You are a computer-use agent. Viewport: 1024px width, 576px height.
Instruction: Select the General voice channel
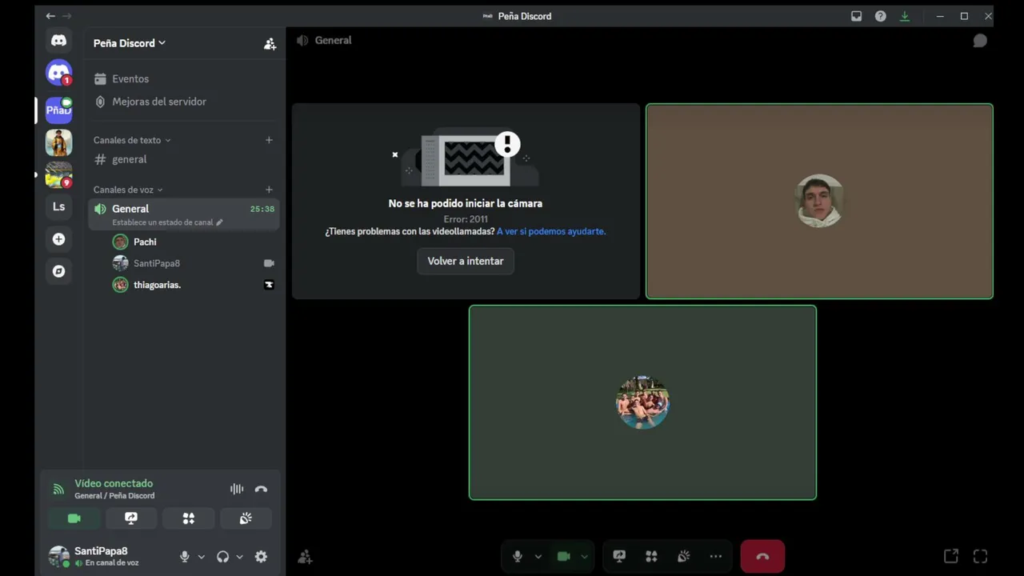tap(184, 214)
